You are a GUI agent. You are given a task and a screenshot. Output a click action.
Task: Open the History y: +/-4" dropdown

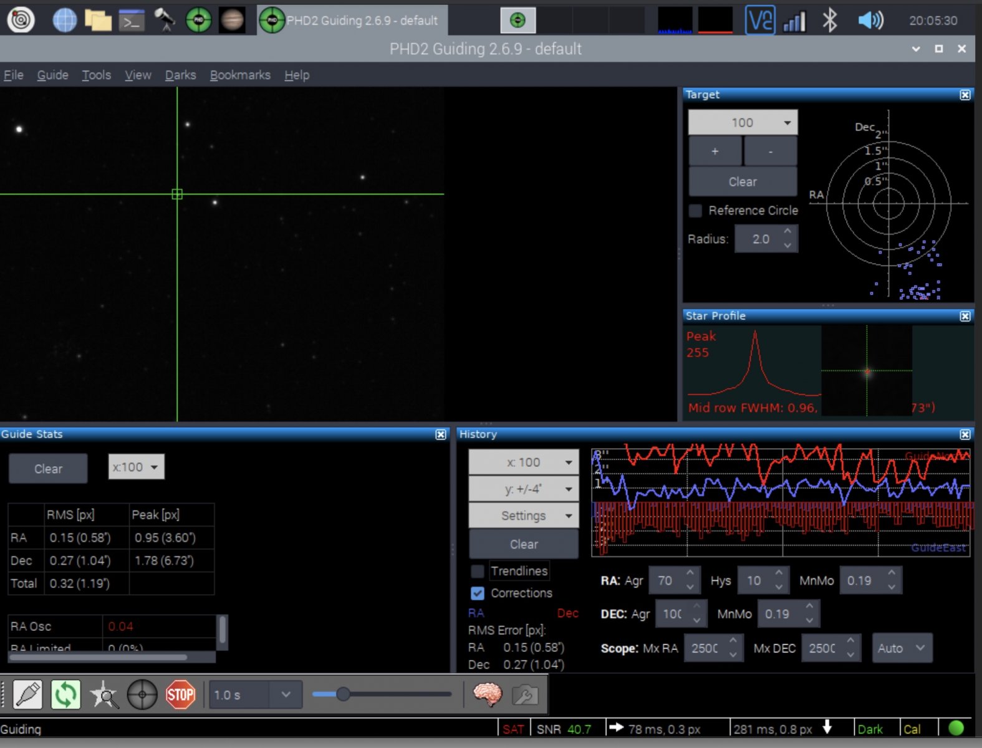524,489
